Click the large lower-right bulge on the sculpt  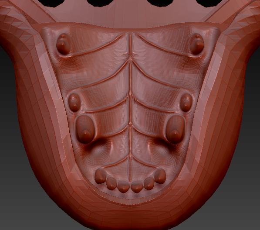(x=175, y=129)
